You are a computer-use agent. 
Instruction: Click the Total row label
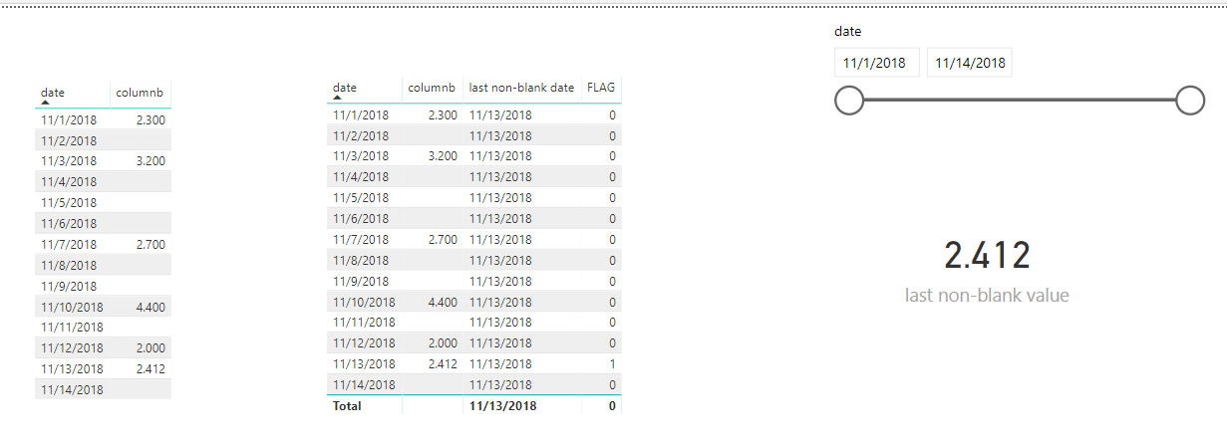(348, 405)
